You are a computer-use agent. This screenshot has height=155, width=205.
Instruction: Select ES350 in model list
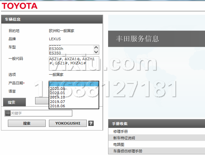55,53
